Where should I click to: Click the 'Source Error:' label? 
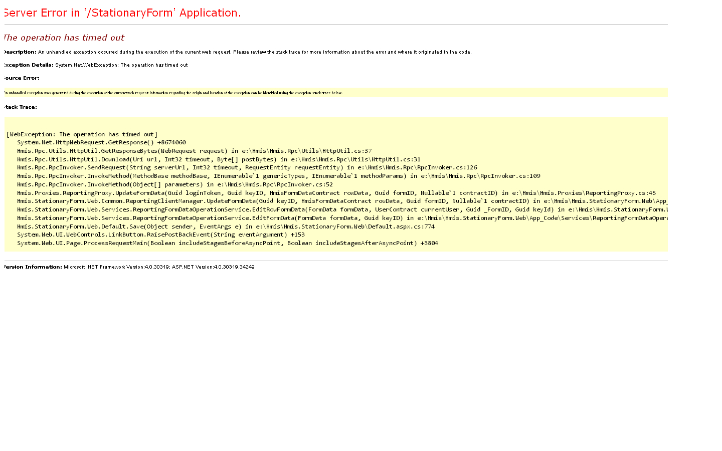click(22, 78)
